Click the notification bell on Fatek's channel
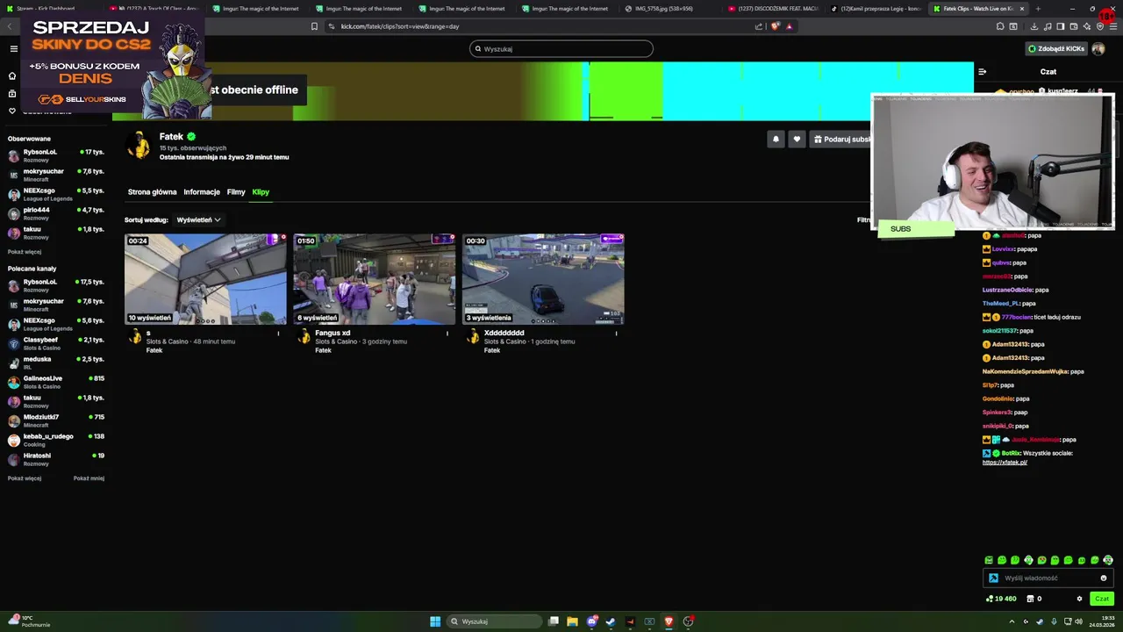The width and height of the screenshot is (1123, 632). pos(776,139)
